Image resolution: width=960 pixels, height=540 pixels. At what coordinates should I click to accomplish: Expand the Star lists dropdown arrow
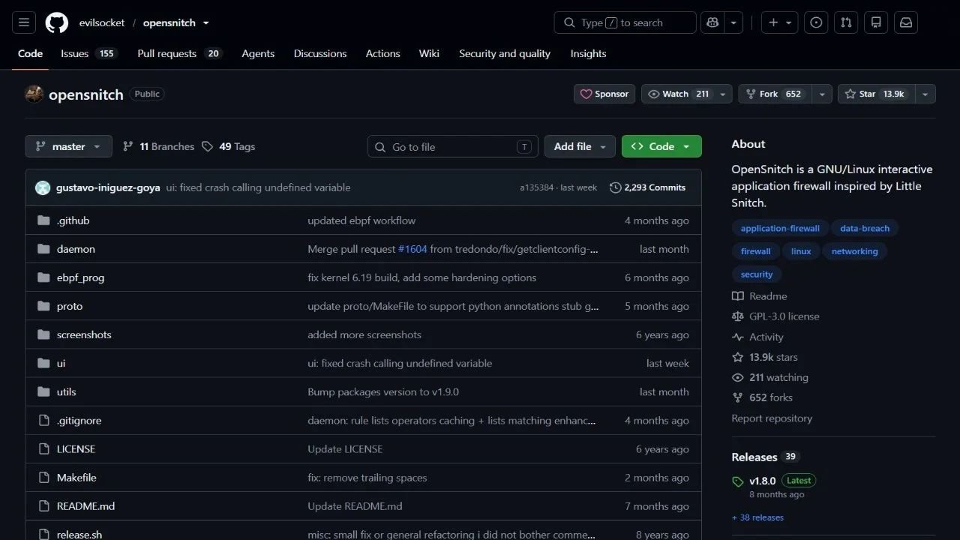925,94
